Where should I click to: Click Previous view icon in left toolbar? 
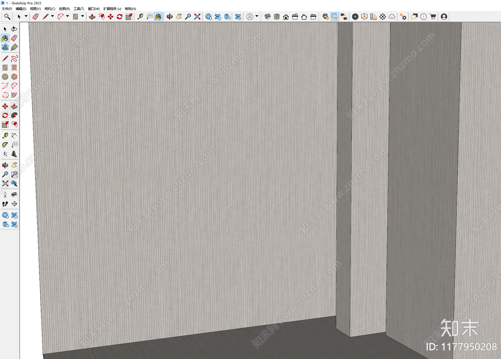[14, 183]
